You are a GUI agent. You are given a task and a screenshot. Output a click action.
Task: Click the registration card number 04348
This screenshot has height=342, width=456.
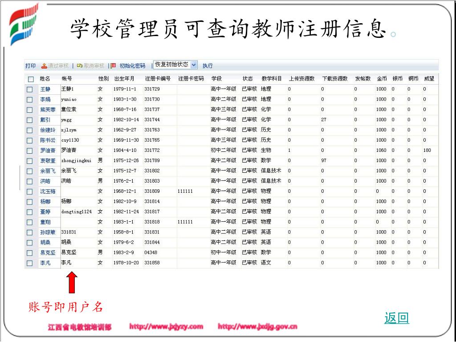(151, 252)
